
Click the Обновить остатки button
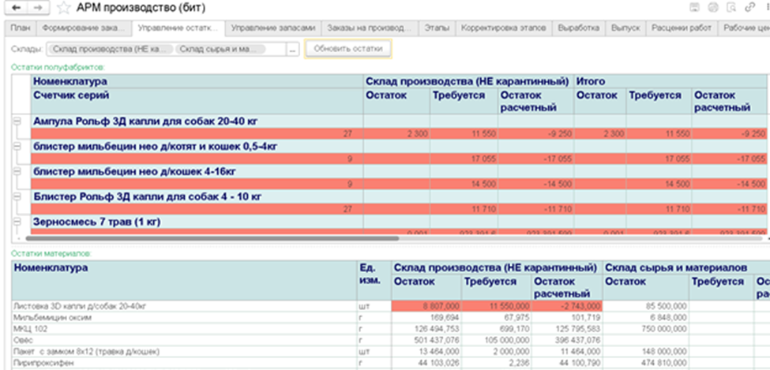pos(348,49)
